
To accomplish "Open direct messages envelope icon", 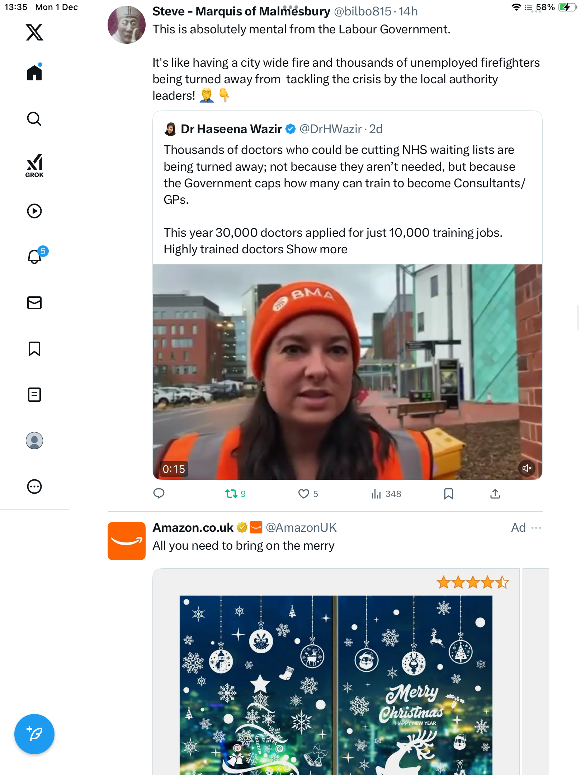I will (34, 303).
